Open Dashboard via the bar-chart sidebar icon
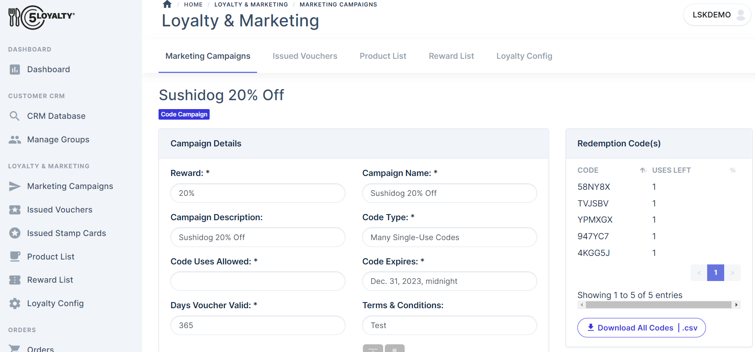This screenshot has width=755, height=352. click(x=15, y=69)
